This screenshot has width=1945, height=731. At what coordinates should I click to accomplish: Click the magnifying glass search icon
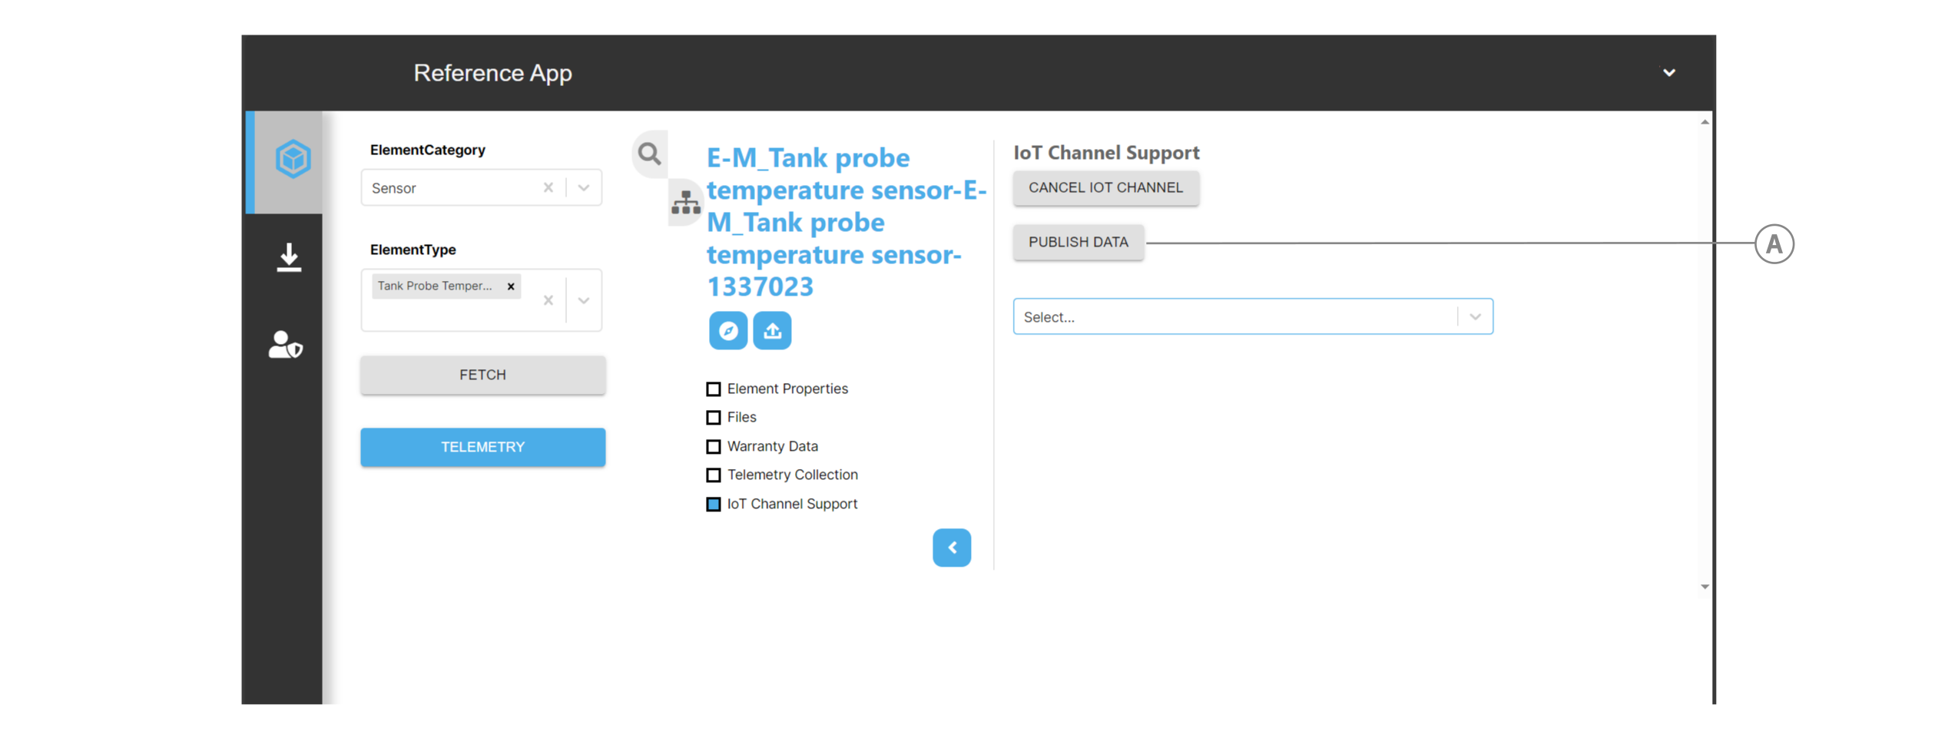(649, 154)
